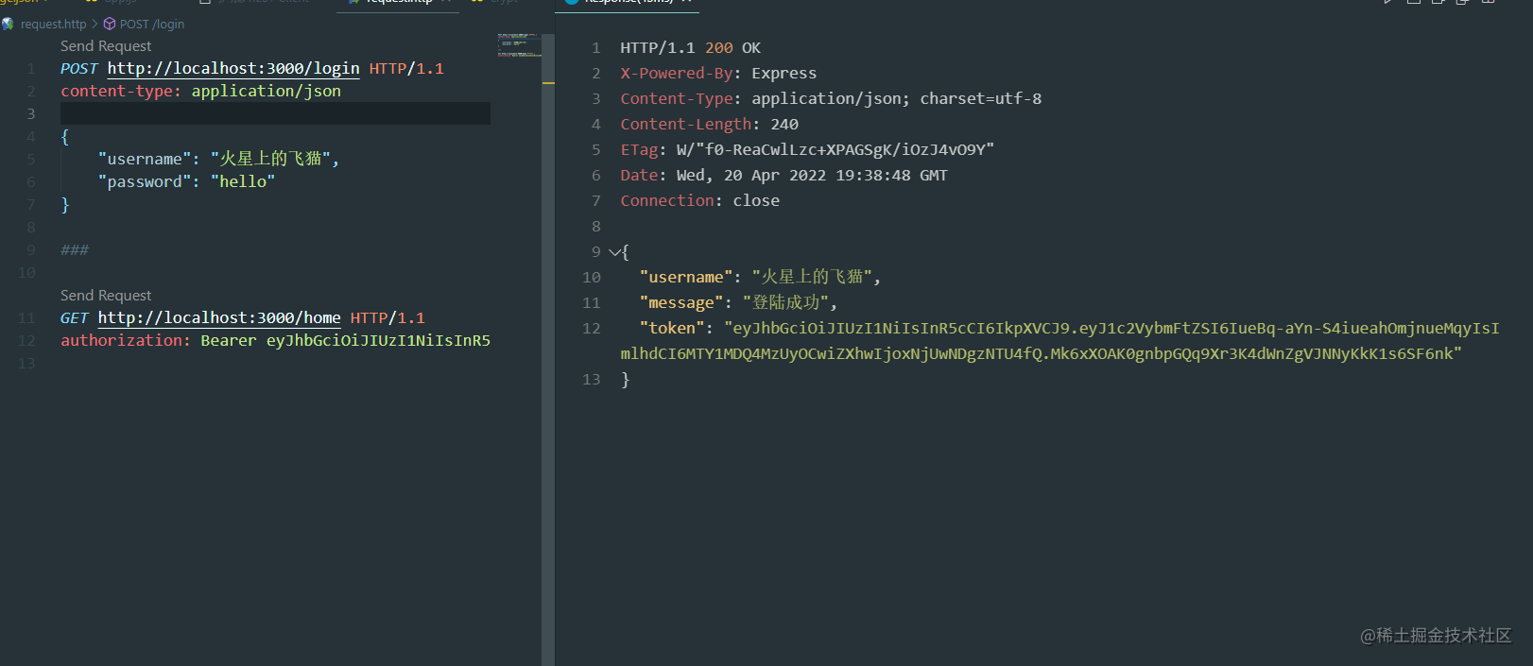Click the request editor vertical scrollbar

click(548, 350)
